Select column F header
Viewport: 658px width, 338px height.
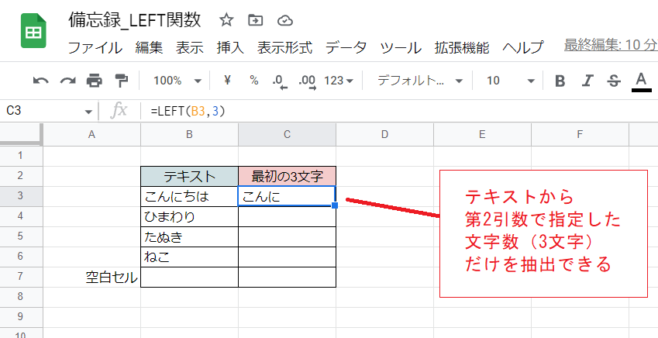[580, 134]
